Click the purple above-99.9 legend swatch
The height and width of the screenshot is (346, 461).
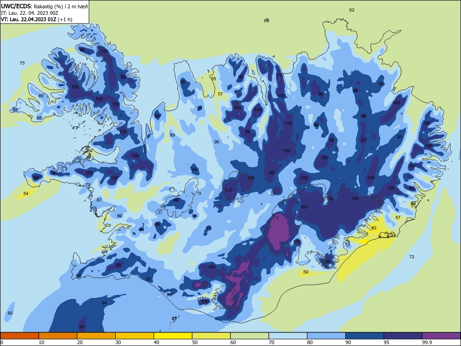[441, 336]
